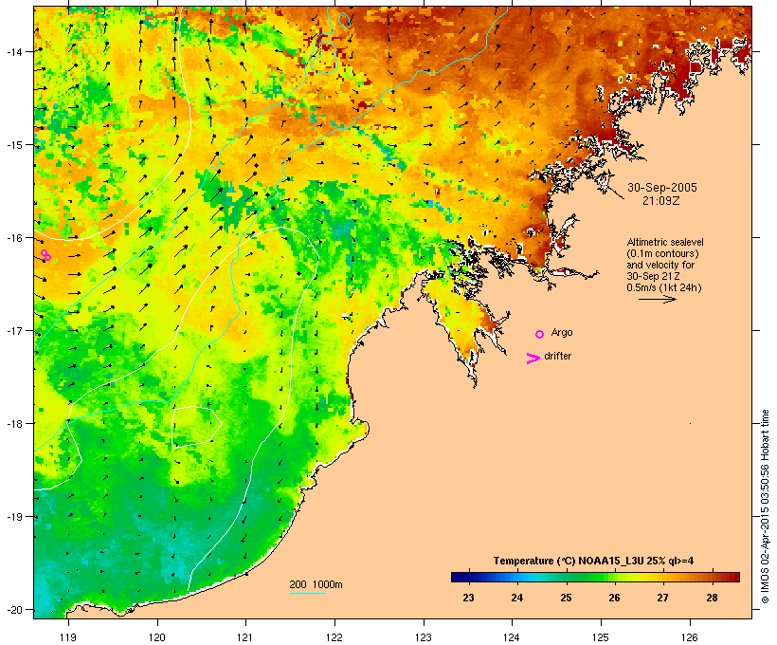
Task: Click the latitude axis label -18
Action: tap(13, 423)
